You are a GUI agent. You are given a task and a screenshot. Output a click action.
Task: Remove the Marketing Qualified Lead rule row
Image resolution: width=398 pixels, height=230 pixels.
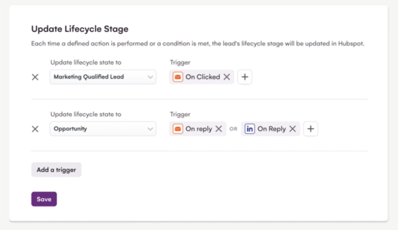35,77
